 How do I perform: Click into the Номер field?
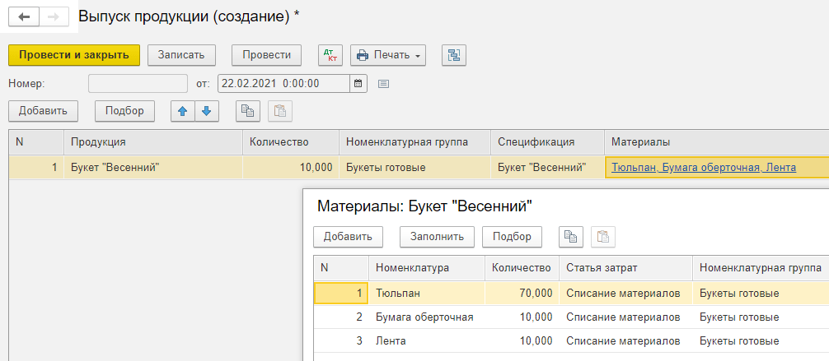tap(138, 83)
